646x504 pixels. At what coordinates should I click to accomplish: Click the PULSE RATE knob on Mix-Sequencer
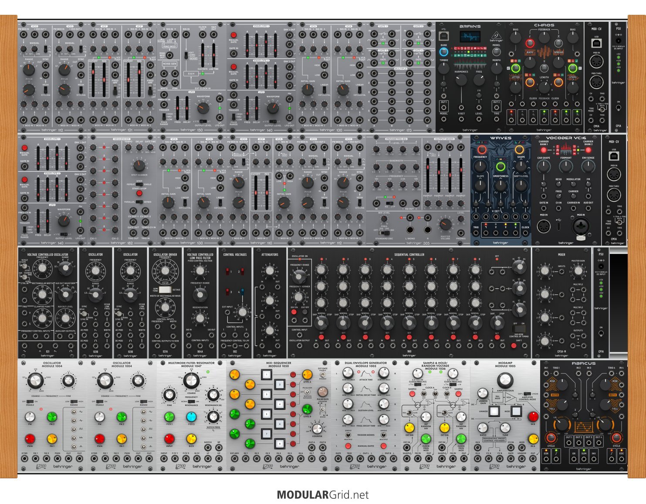pyautogui.click(x=322, y=392)
